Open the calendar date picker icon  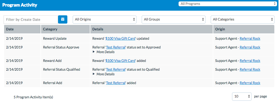tap(63, 19)
